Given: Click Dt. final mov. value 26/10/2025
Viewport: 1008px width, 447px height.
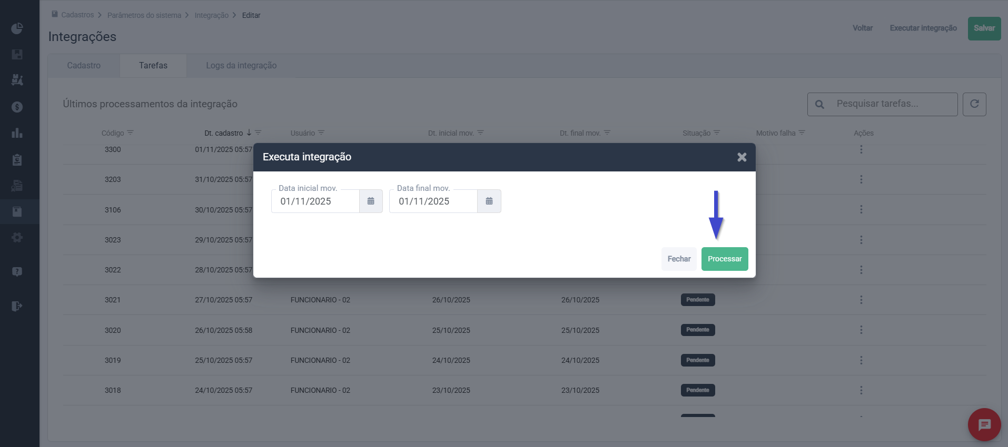Looking at the screenshot, I should click(x=580, y=300).
